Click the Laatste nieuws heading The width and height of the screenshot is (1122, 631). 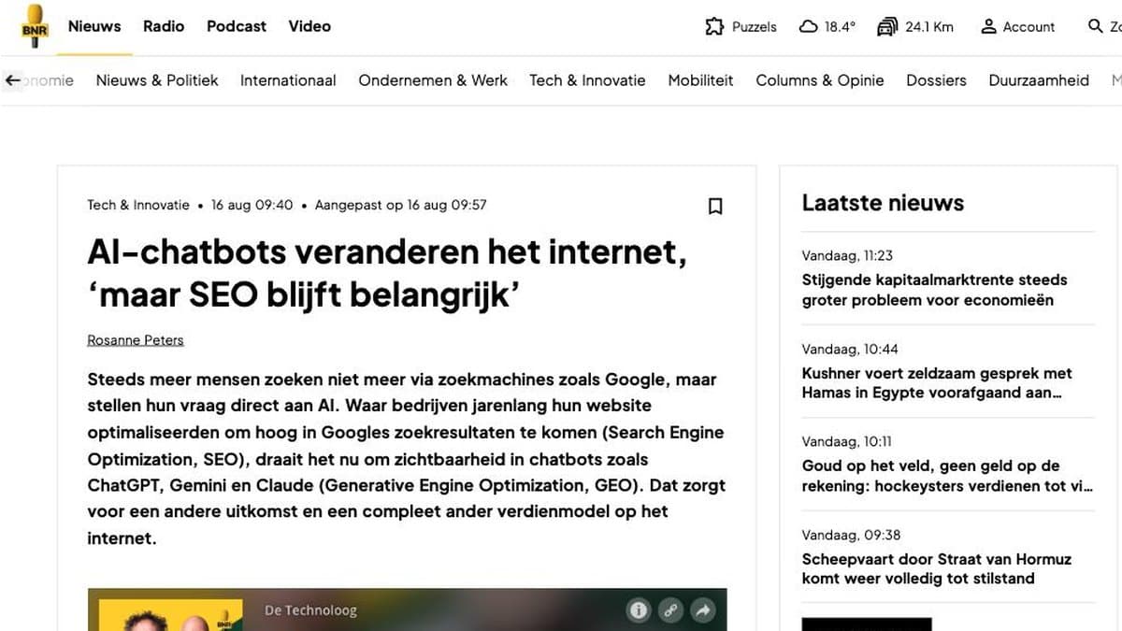pyautogui.click(x=883, y=203)
